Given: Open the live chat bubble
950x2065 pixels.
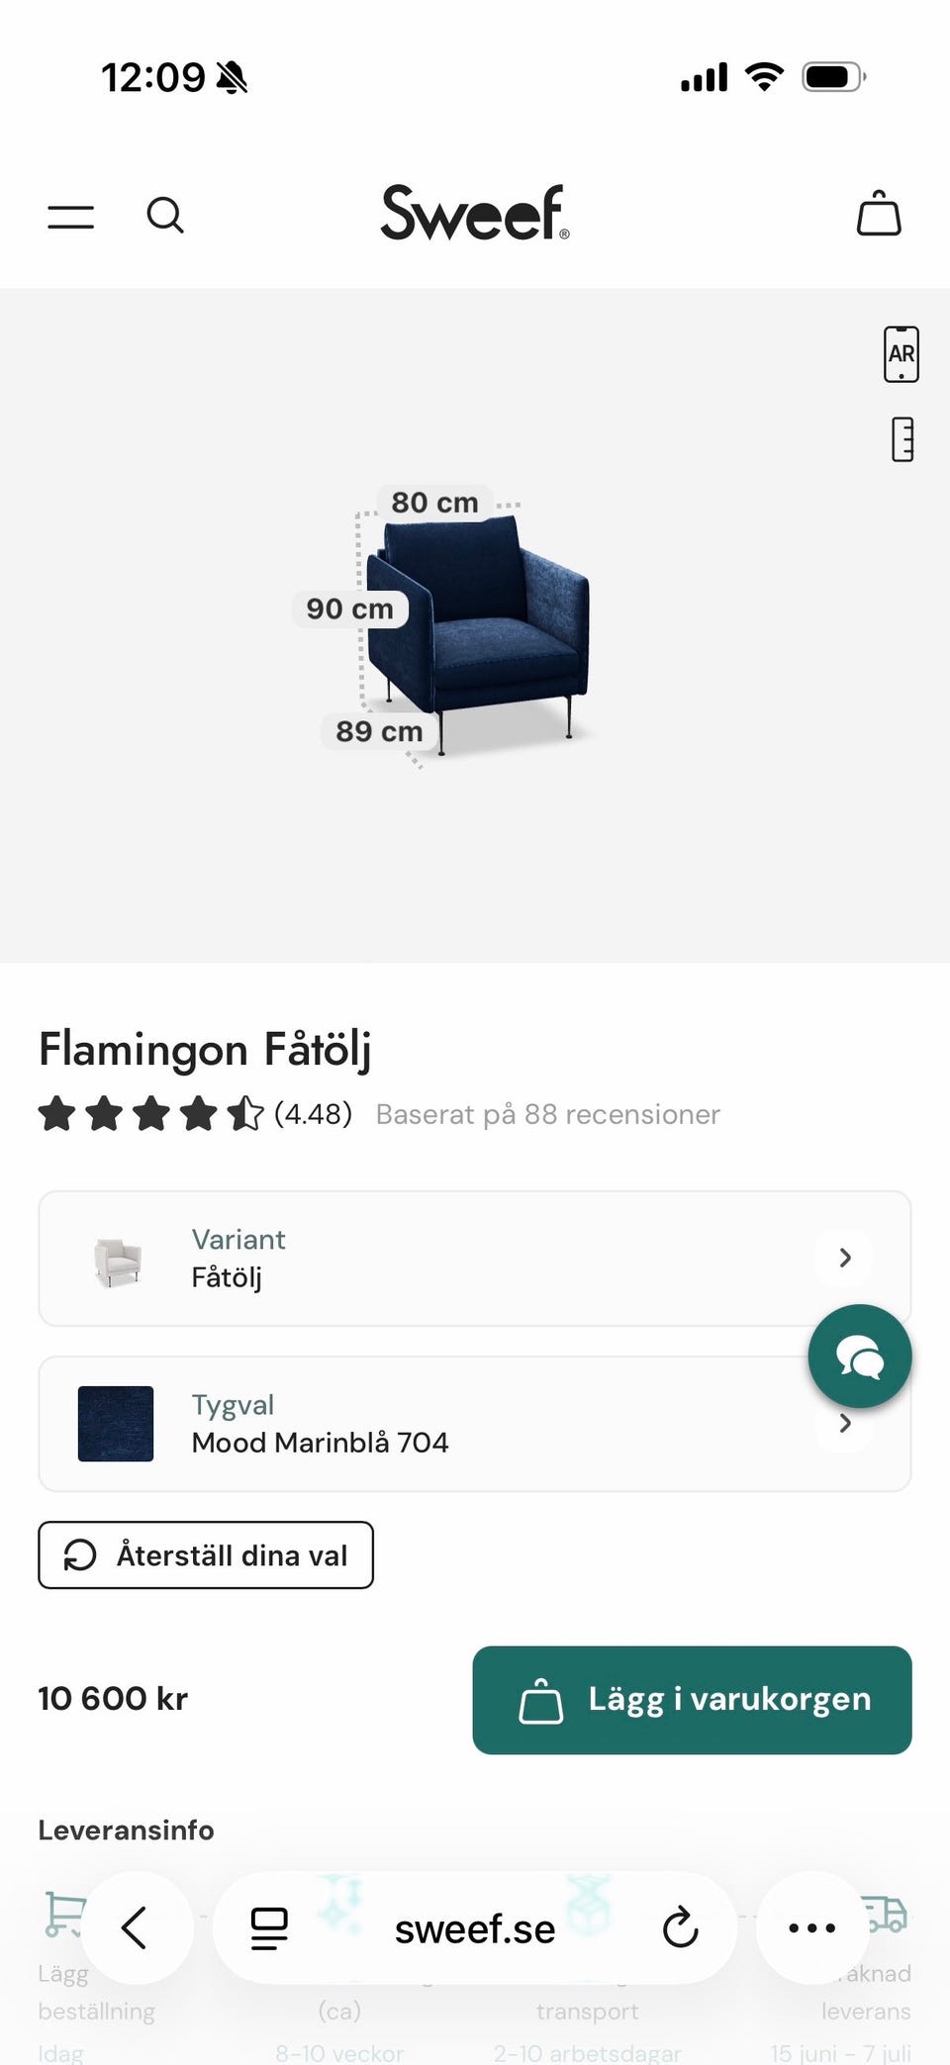Looking at the screenshot, I should 859,1356.
